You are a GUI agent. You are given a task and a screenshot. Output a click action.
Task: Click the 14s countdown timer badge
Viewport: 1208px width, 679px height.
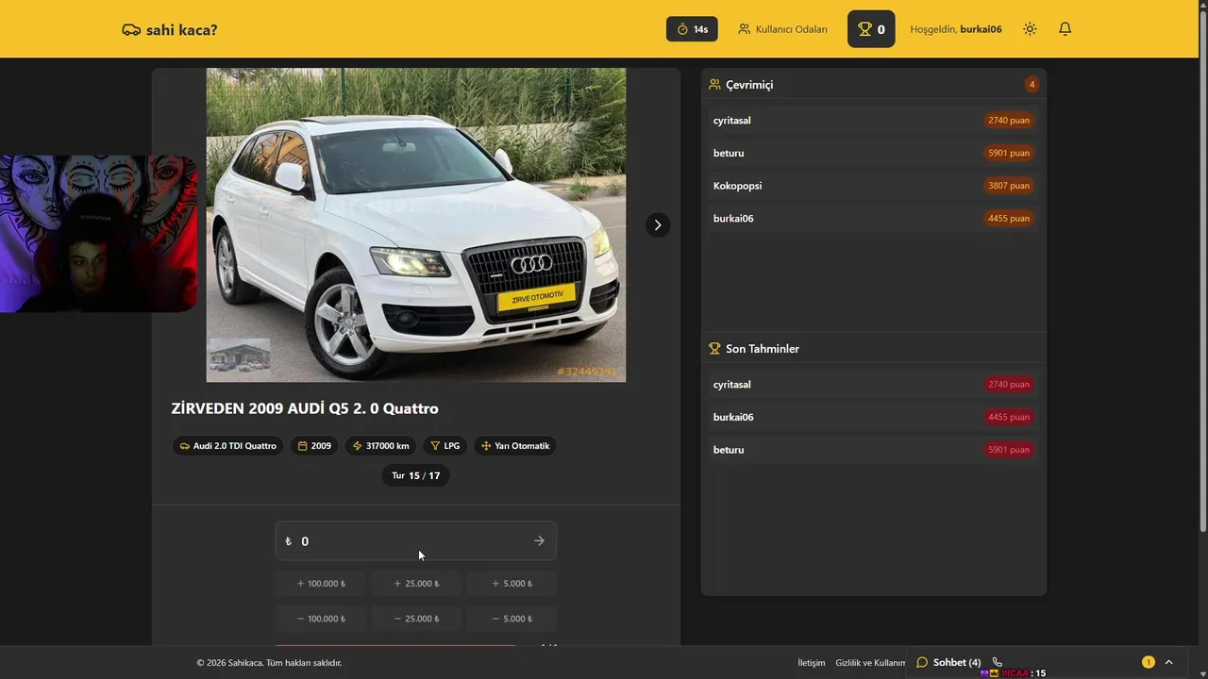(x=692, y=29)
